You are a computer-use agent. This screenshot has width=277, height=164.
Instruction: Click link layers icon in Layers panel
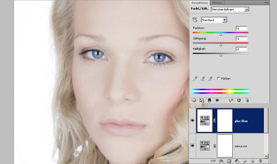pyautogui.click(x=213, y=161)
